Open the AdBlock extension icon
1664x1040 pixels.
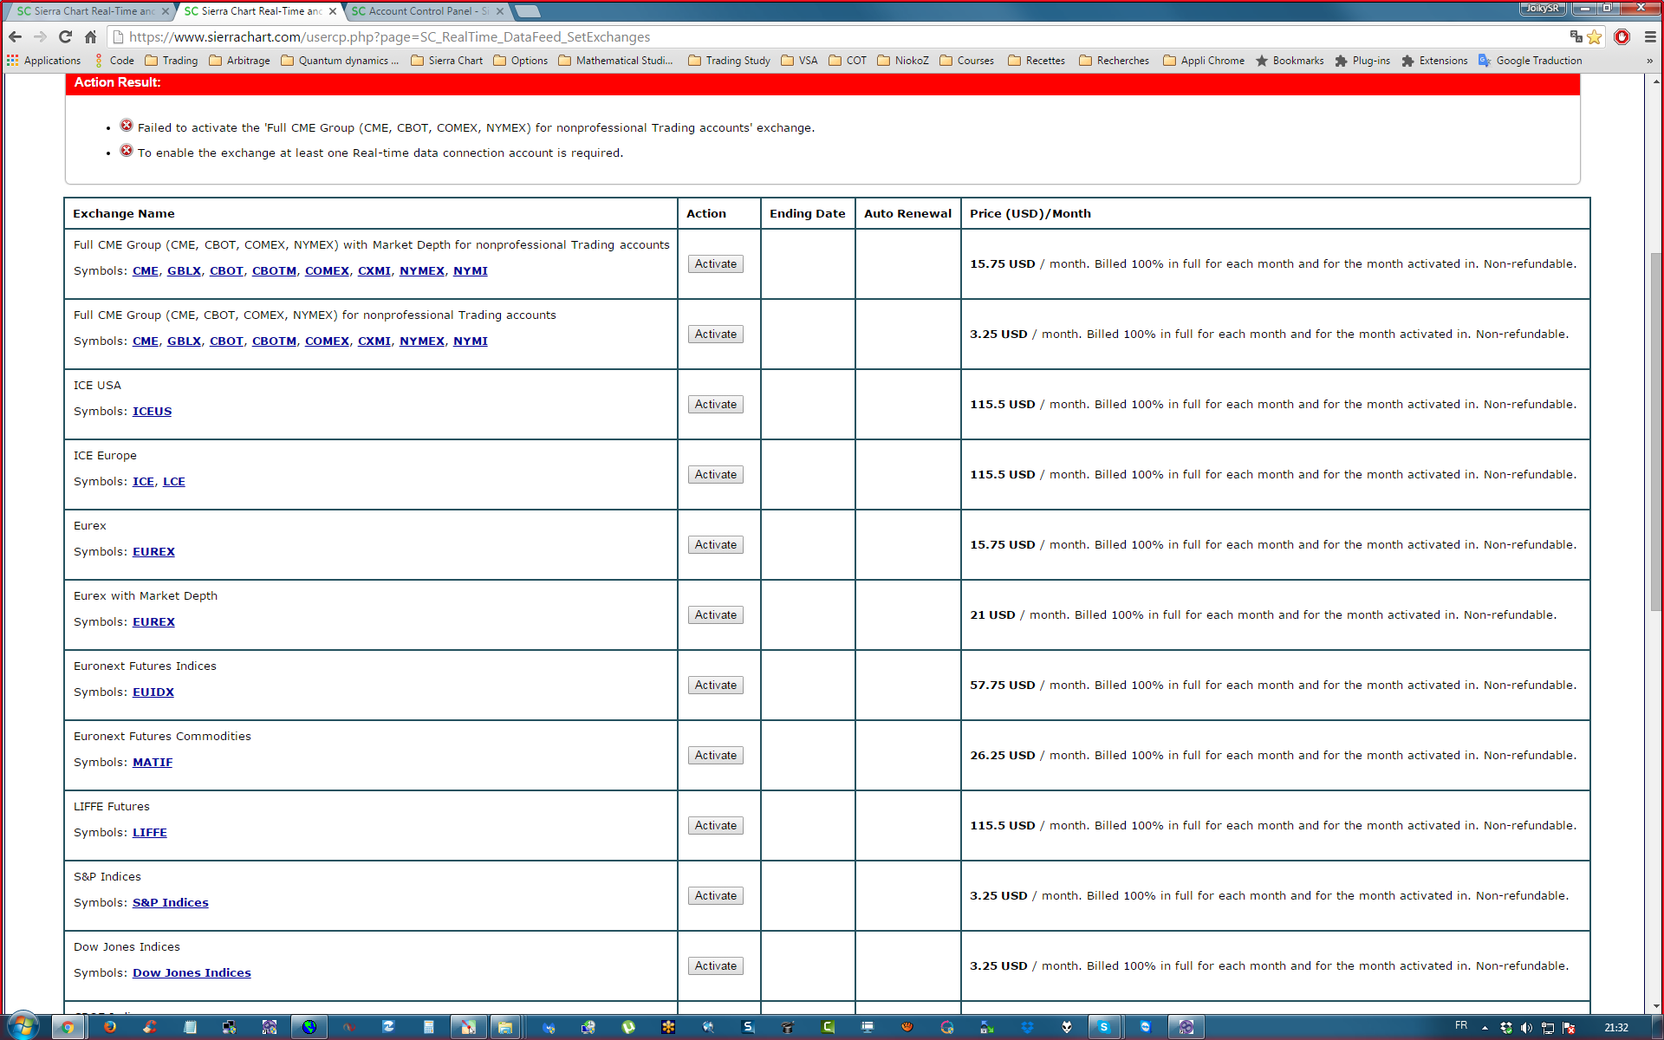click(x=1622, y=36)
